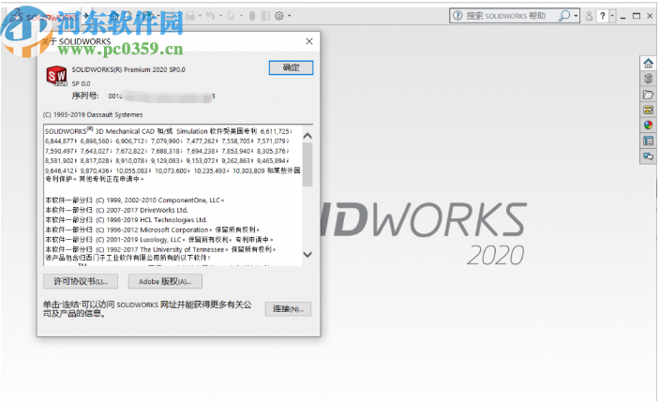
Task: Open the SOLIDWORKS Resources home tab
Action: tap(648, 64)
